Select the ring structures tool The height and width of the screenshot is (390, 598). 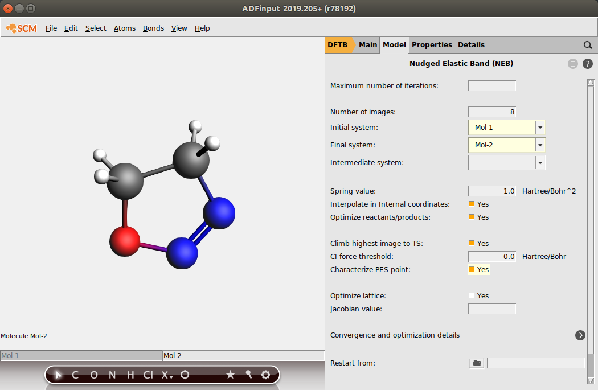point(185,375)
